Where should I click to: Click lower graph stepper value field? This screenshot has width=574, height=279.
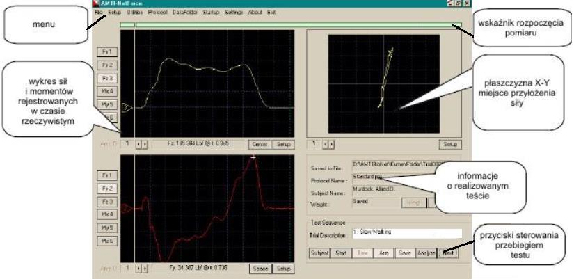pyautogui.click(x=127, y=269)
